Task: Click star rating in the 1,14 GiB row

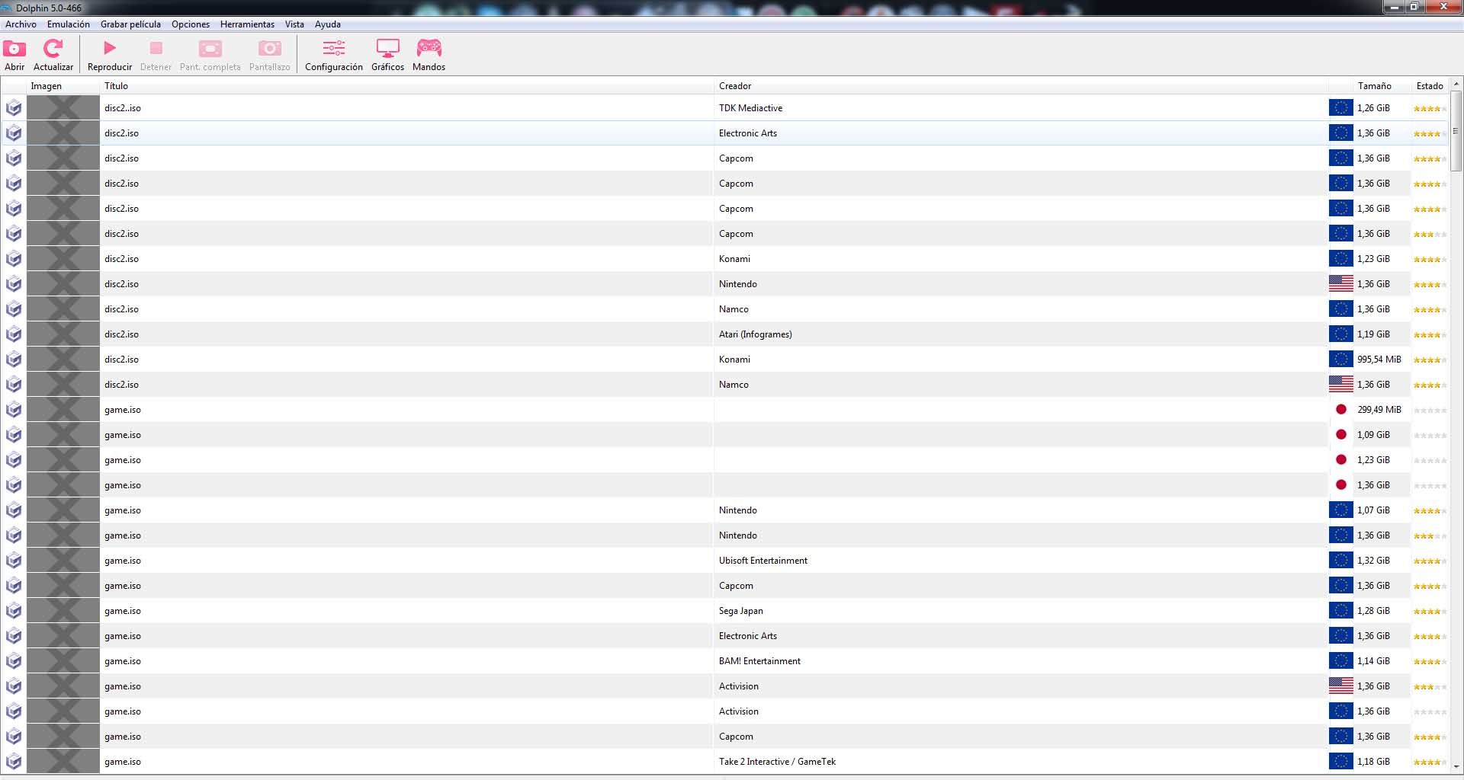Action: (1430, 662)
